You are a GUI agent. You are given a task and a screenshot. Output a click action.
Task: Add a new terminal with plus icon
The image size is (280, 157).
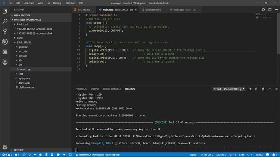pos(250,89)
